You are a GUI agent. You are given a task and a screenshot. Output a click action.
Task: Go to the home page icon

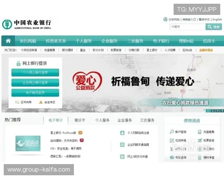pyautogui.click(x=8, y=41)
